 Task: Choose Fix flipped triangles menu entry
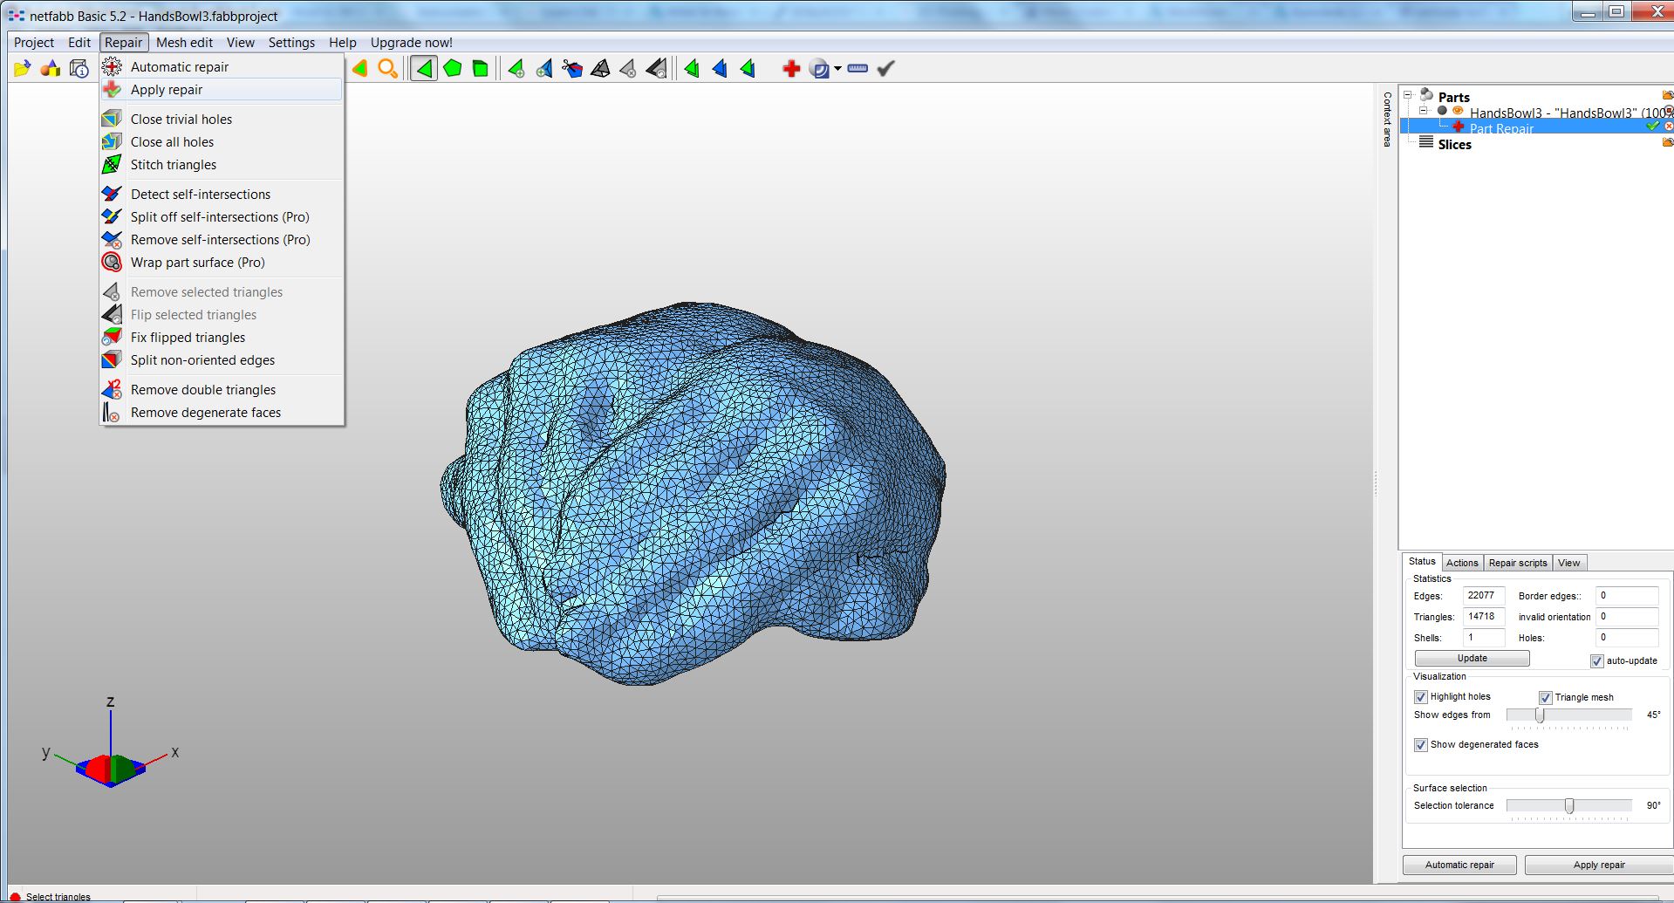coord(222,337)
